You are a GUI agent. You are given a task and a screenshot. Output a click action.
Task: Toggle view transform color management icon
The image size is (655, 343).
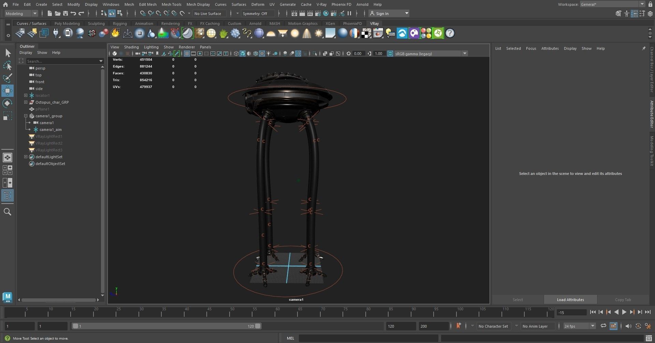tap(390, 54)
